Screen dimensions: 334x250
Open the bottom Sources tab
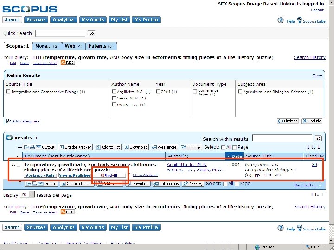(x=36, y=227)
